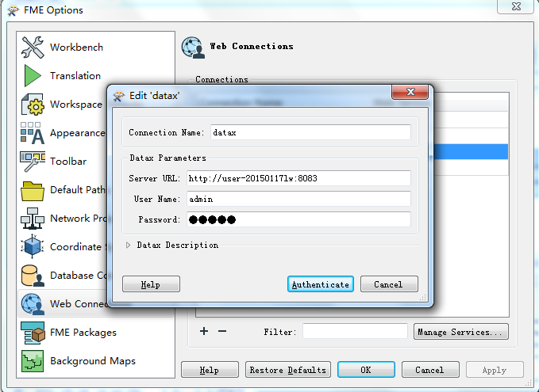Click Manage Services button
The width and height of the screenshot is (539, 392).
(x=461, y=332)
